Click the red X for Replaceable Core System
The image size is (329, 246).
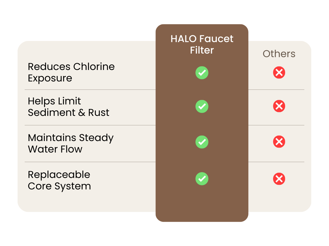[279, 179]
